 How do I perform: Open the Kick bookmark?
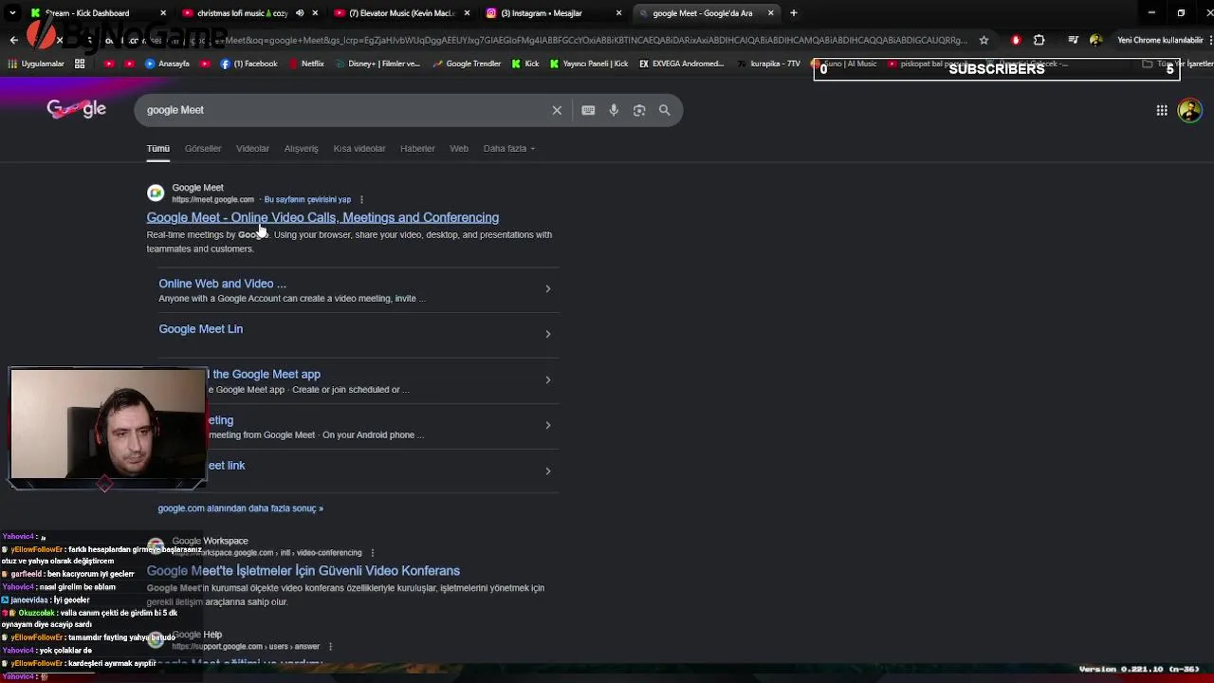(525, 64)
